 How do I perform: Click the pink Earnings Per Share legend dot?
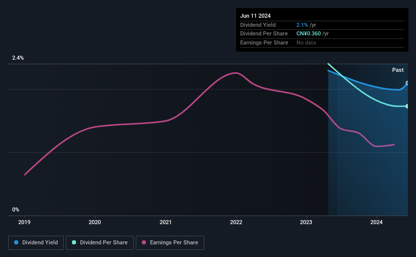(144, 242)
